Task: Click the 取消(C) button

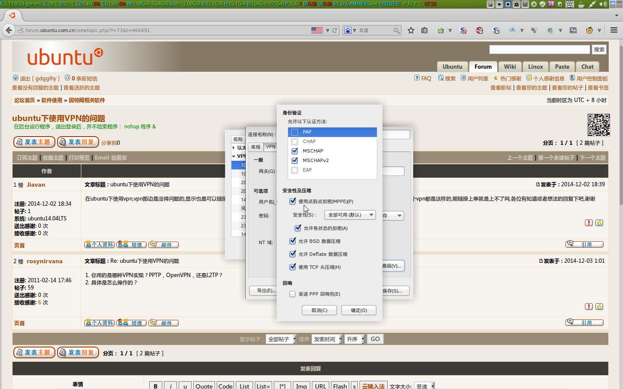Action: 319,310
